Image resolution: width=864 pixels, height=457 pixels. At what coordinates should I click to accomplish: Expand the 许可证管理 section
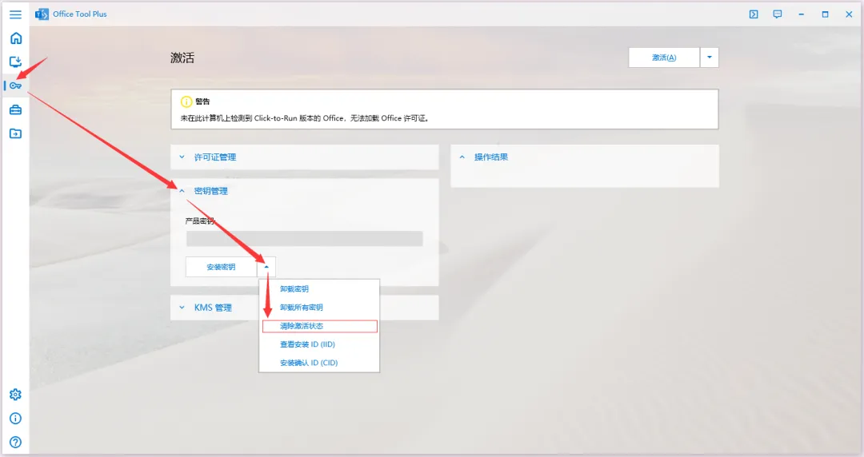tap(215, 157)
